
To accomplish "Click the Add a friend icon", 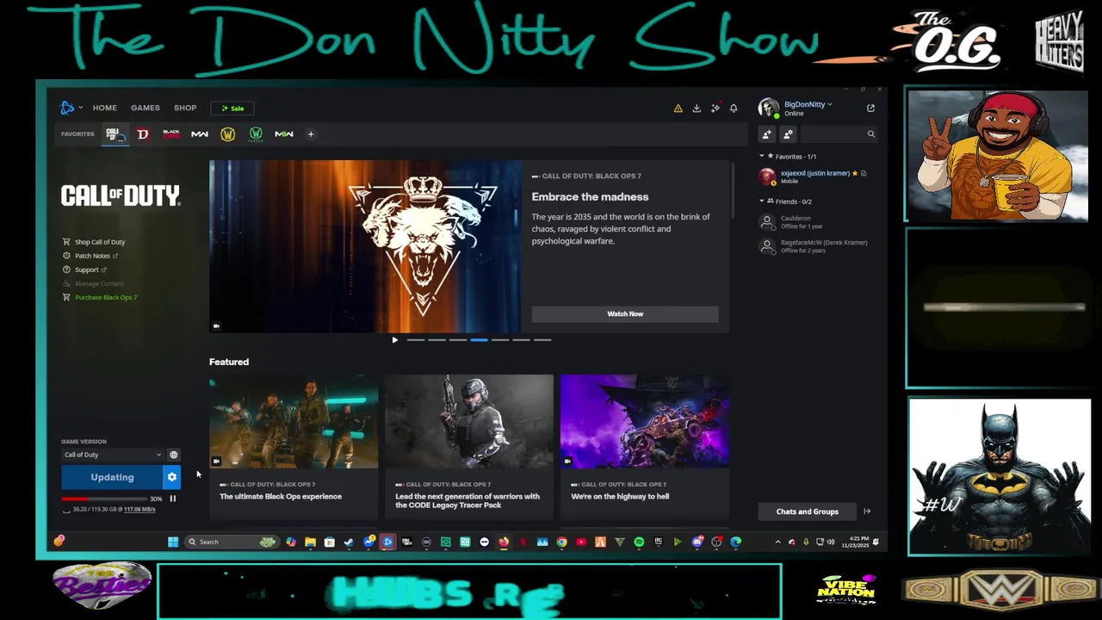I will tap(767, 134).
